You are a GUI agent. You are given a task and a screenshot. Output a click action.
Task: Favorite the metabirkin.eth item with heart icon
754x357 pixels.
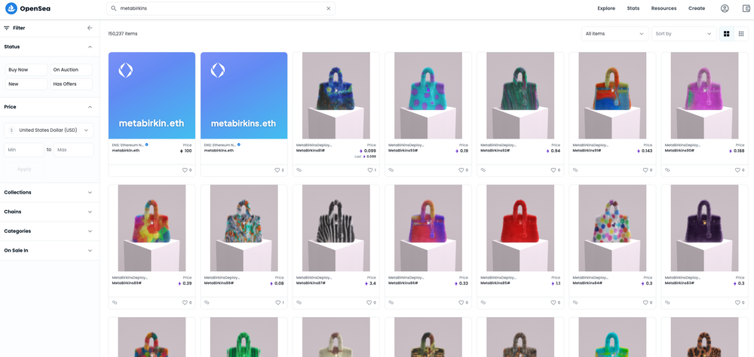click(x=184, y=170)
